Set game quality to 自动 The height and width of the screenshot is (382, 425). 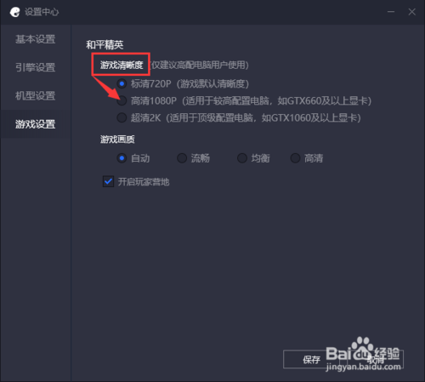click(x=122, y=158)
